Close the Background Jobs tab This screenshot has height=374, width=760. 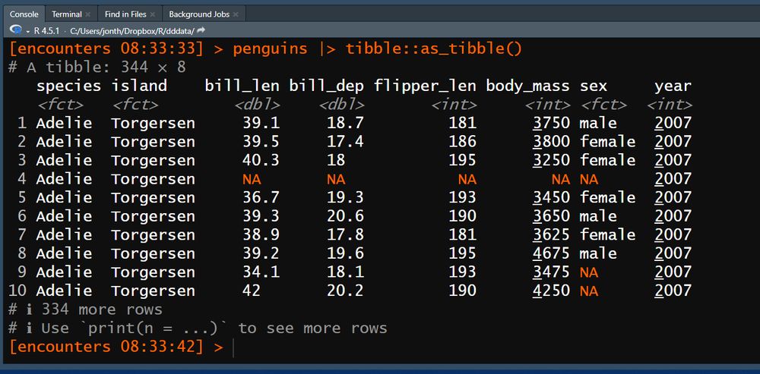[x=236, y=14]
